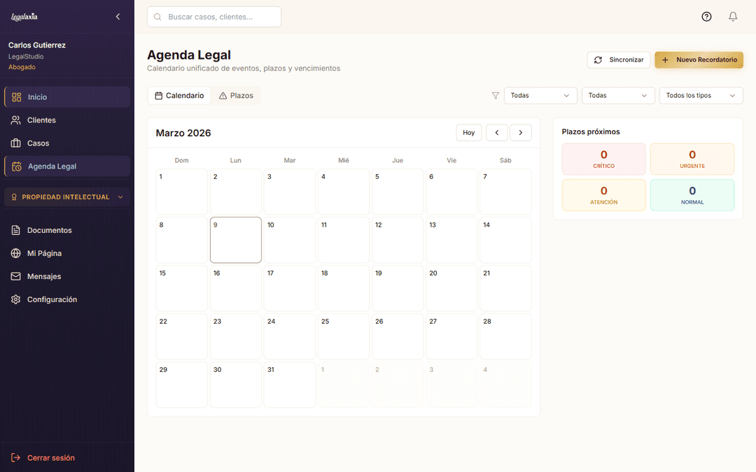Expand the Propiedad Intelectual menu
The height and width of the screenshot is (472, 756).
(66, 196)
